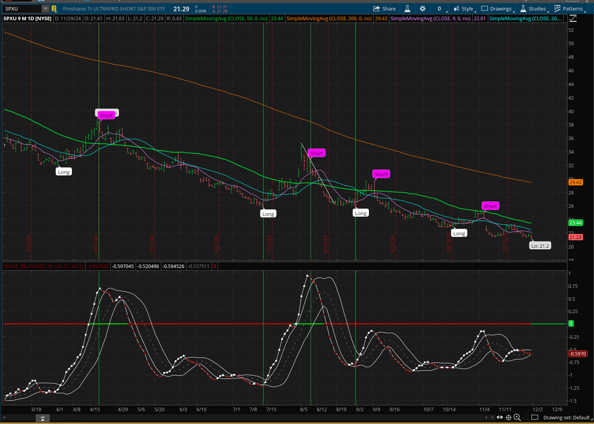Click the Short signal bubble near 9/9
This screenshot has width=594, height=424.
381,174
